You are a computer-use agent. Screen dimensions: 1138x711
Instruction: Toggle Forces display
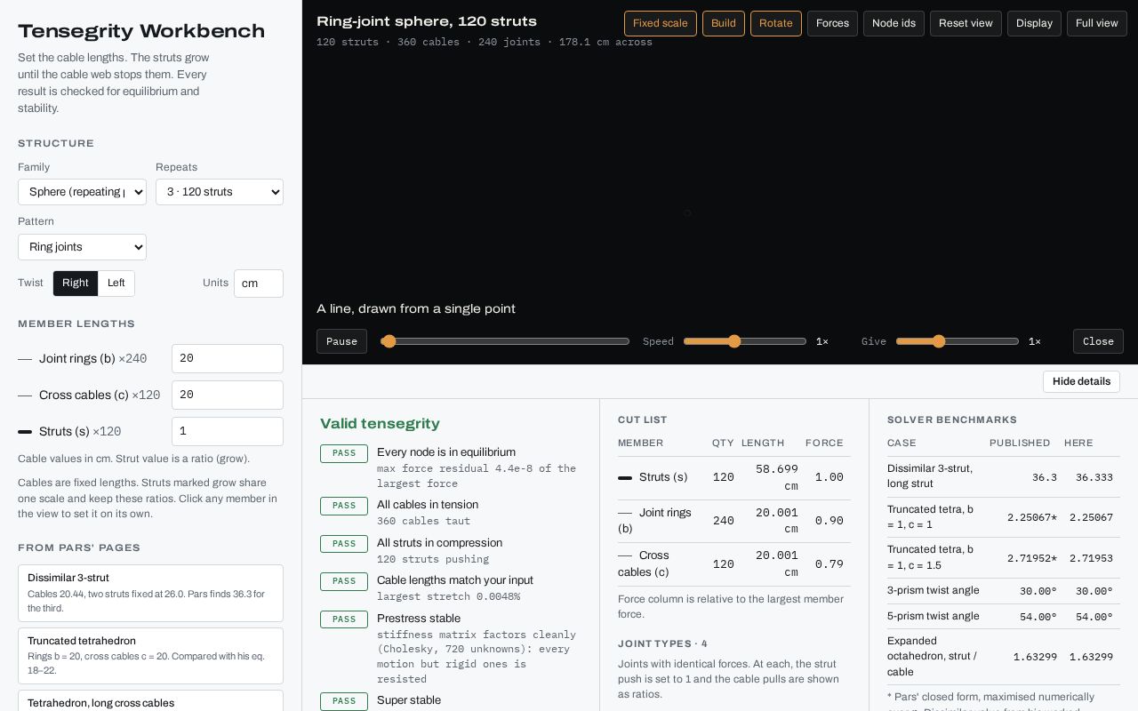(832, 23)
